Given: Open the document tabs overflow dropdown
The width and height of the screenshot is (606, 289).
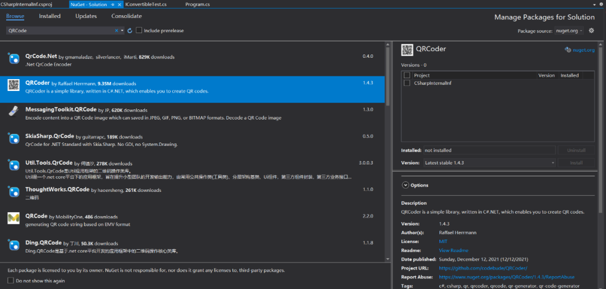Looking at the screenshot, I should point(594,4).
